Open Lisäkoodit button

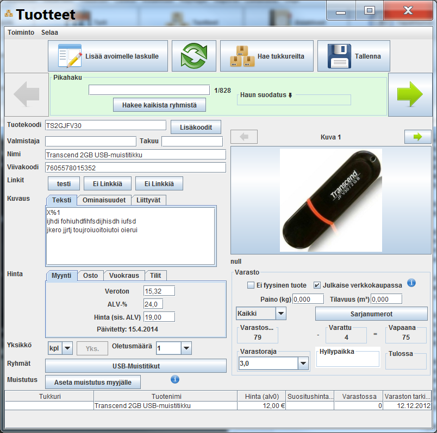tap(196, 127)
